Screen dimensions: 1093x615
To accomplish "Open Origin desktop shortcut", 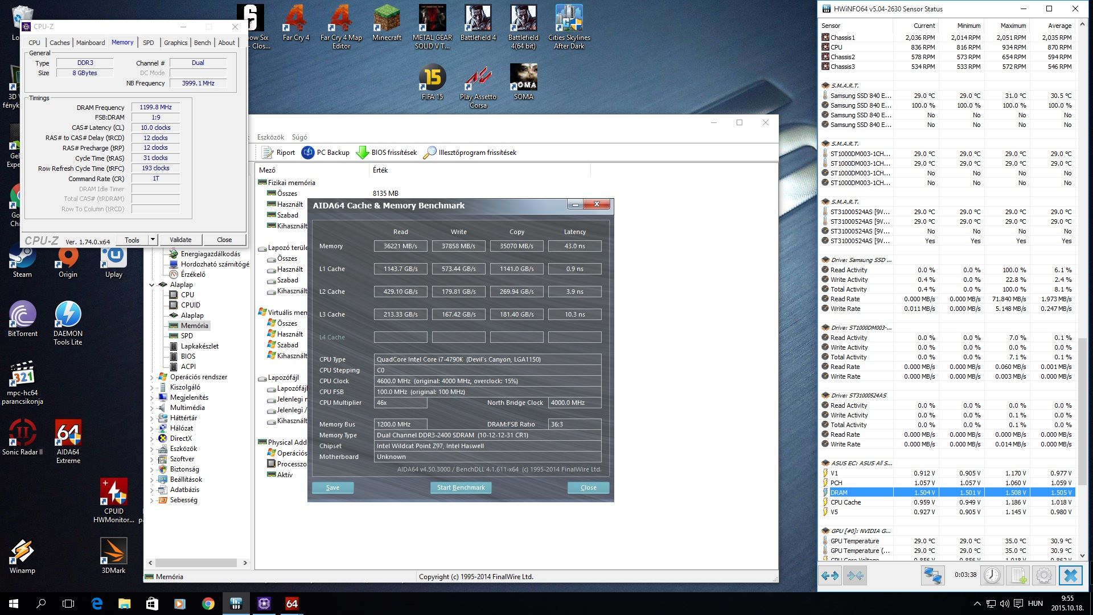I will tap(68, 262).
